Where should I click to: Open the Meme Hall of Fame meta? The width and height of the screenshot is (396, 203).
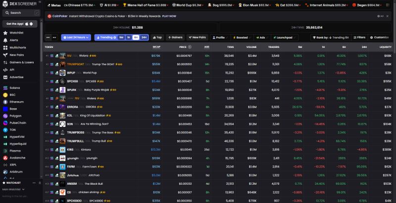[x=146, y=5]
